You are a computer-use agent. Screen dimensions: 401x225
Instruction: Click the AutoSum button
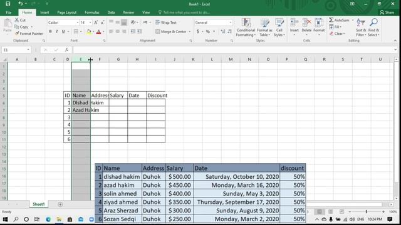tap(340, 20)
